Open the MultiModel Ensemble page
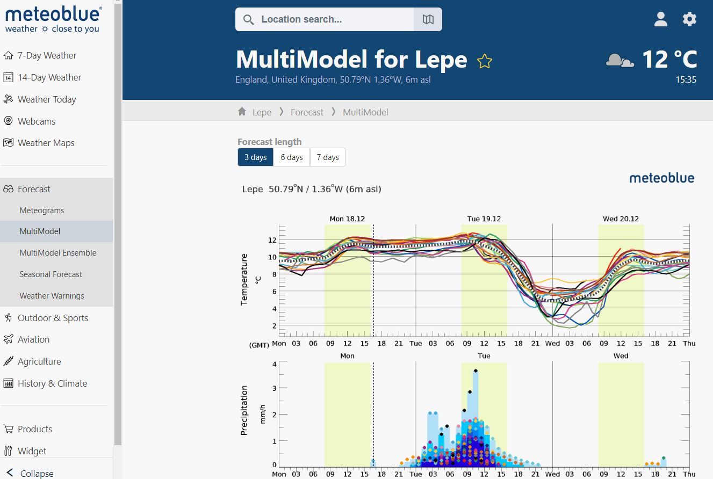The image size is (713, 479). click(x=56, y=252)
